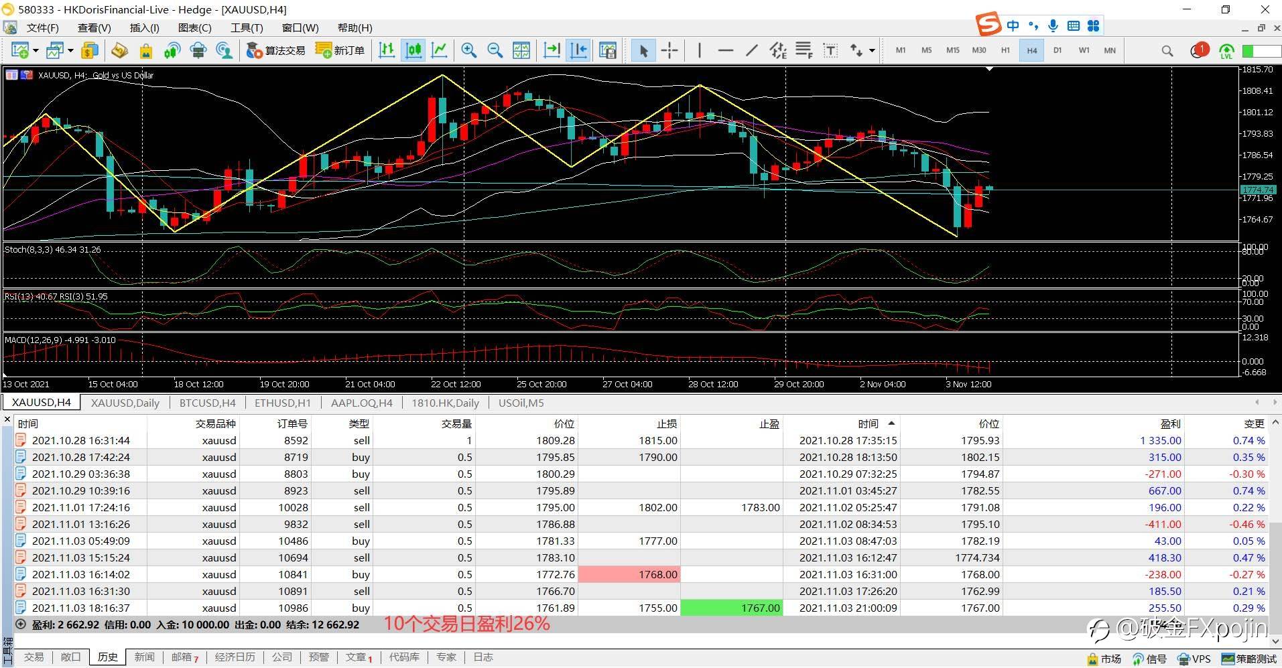Image resolution: width=1282 pixels, height=668 pixels.
Task: Expand the new chart dropdown arrow
Action: coord(36,50)
